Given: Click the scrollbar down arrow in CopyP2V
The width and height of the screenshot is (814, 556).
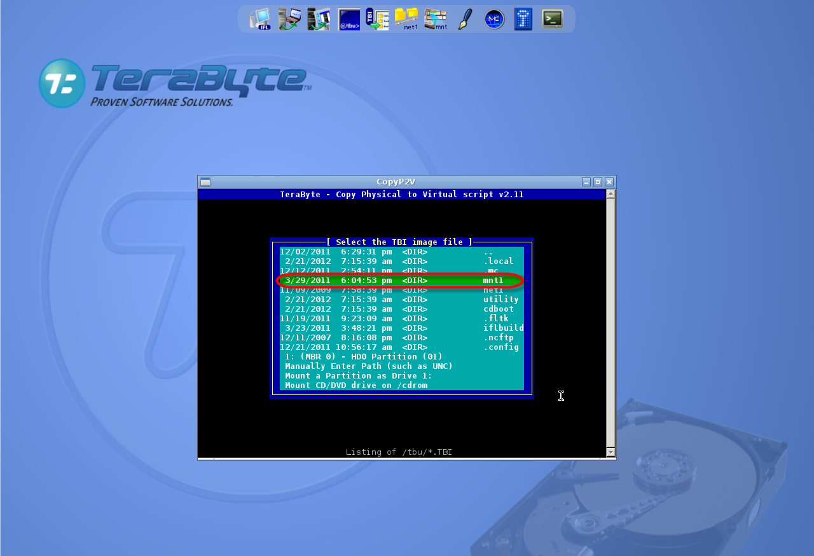Looking at the screenshot, I should coord(611,452).
